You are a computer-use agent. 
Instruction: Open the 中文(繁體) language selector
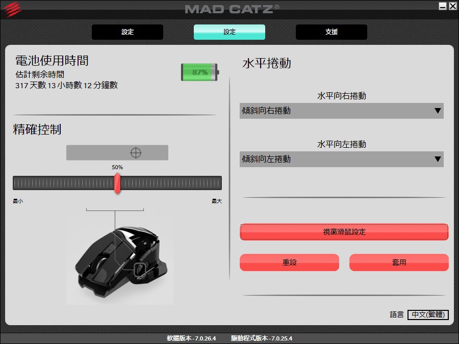click(x=428, y=314)
